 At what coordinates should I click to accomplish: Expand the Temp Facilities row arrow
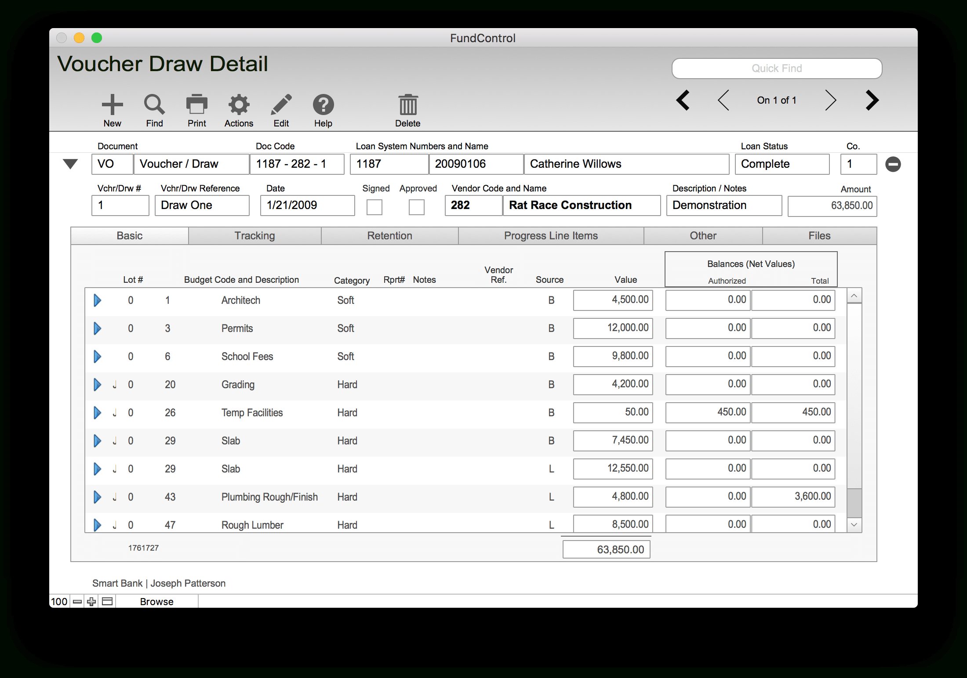(98, 413)
